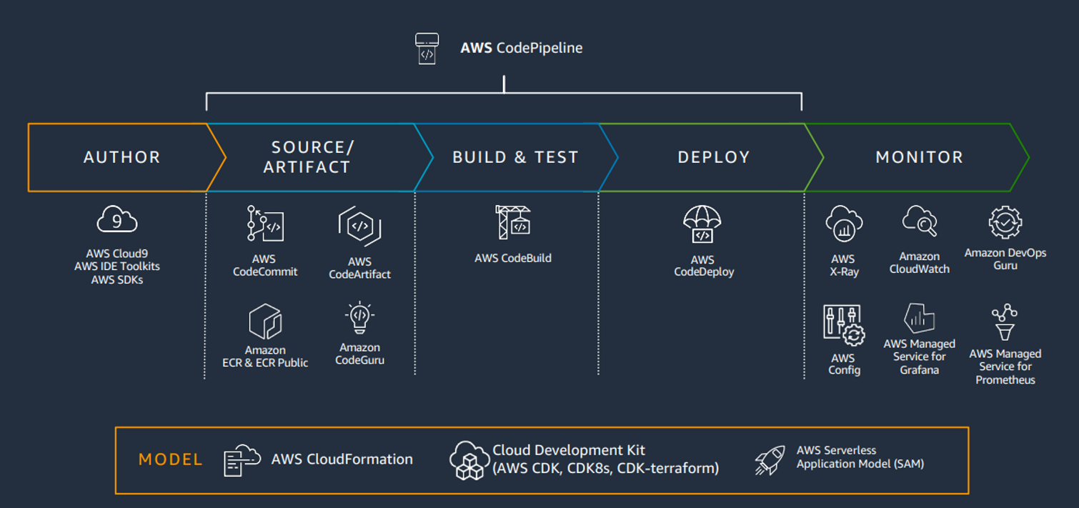1079x508 pixels.
Task: Click the AWS Cloud9 cloud icon
Action: (117, 220)
